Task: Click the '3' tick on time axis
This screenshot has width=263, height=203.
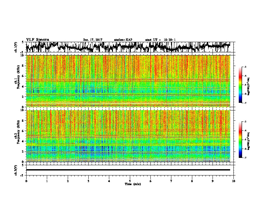Action: (88, 181)
